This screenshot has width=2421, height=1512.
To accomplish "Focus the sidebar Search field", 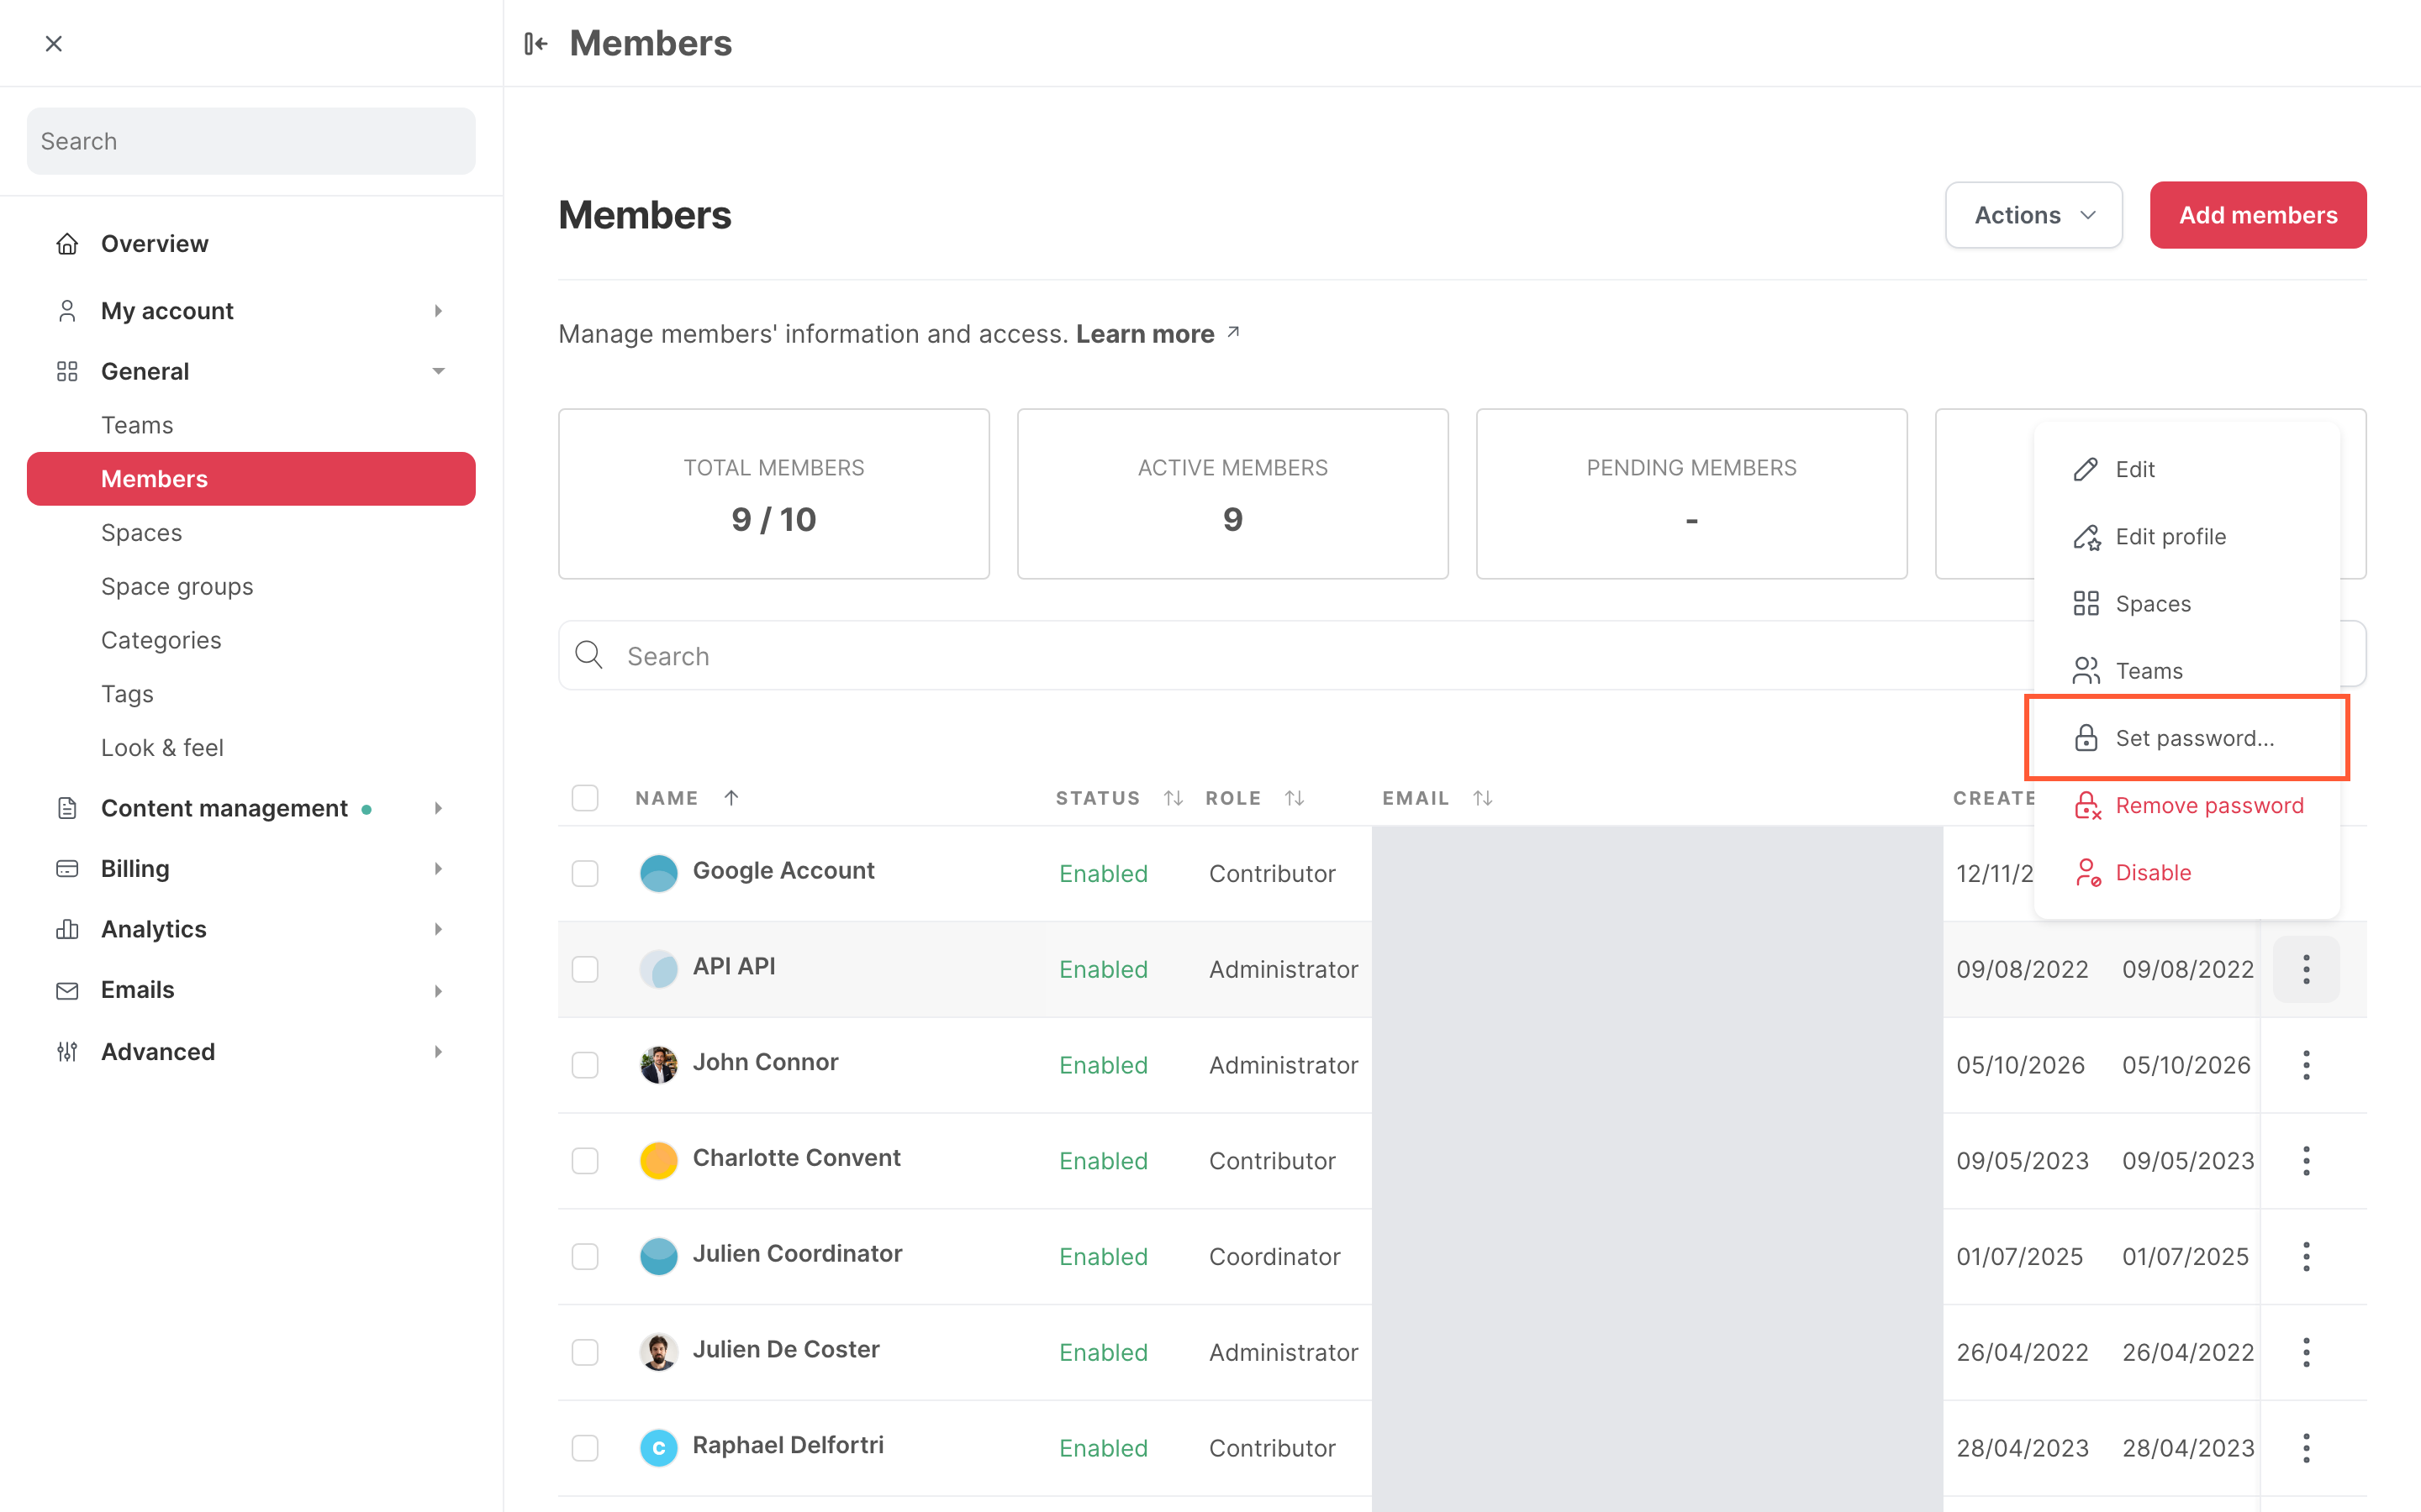I will (251, 141).
